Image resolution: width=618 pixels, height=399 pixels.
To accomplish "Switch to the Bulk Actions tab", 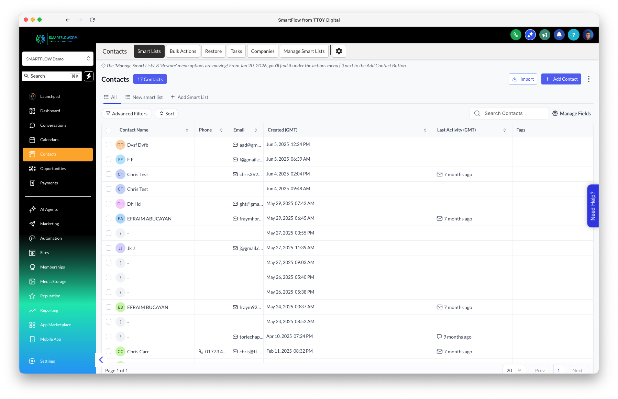I will coord(183,51).
